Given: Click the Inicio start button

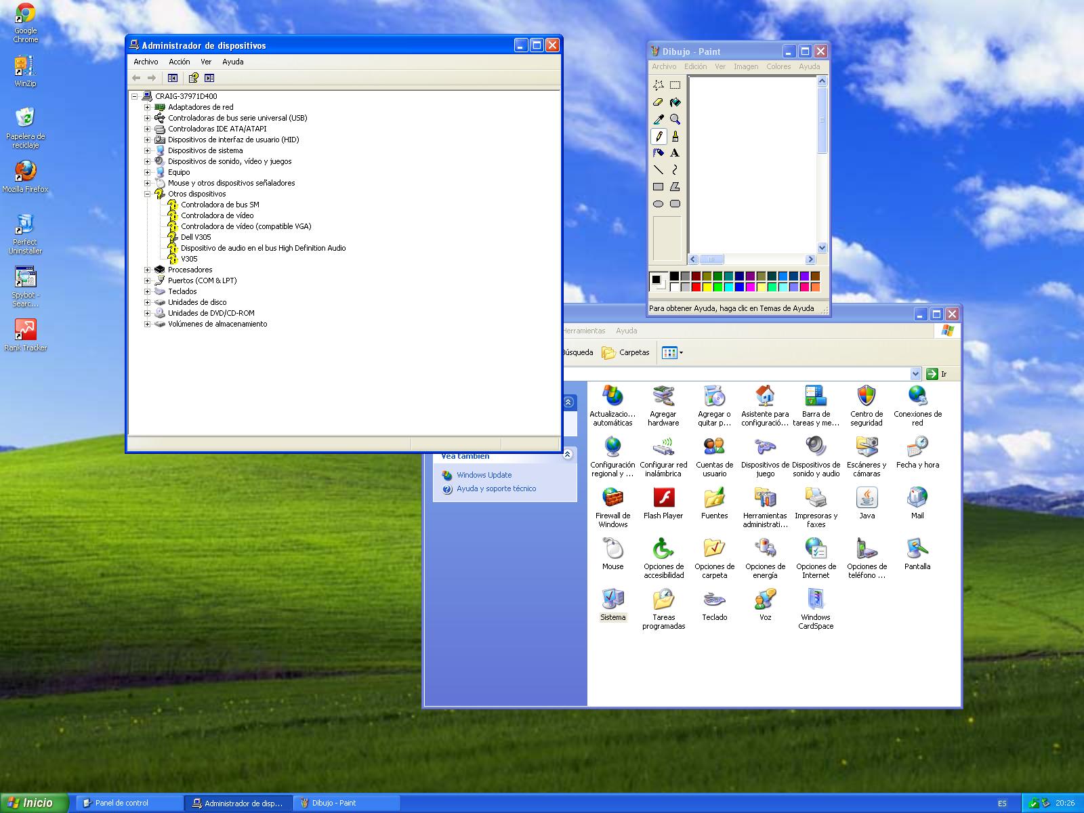Looking at the screenshot, I should pos(34,803).
